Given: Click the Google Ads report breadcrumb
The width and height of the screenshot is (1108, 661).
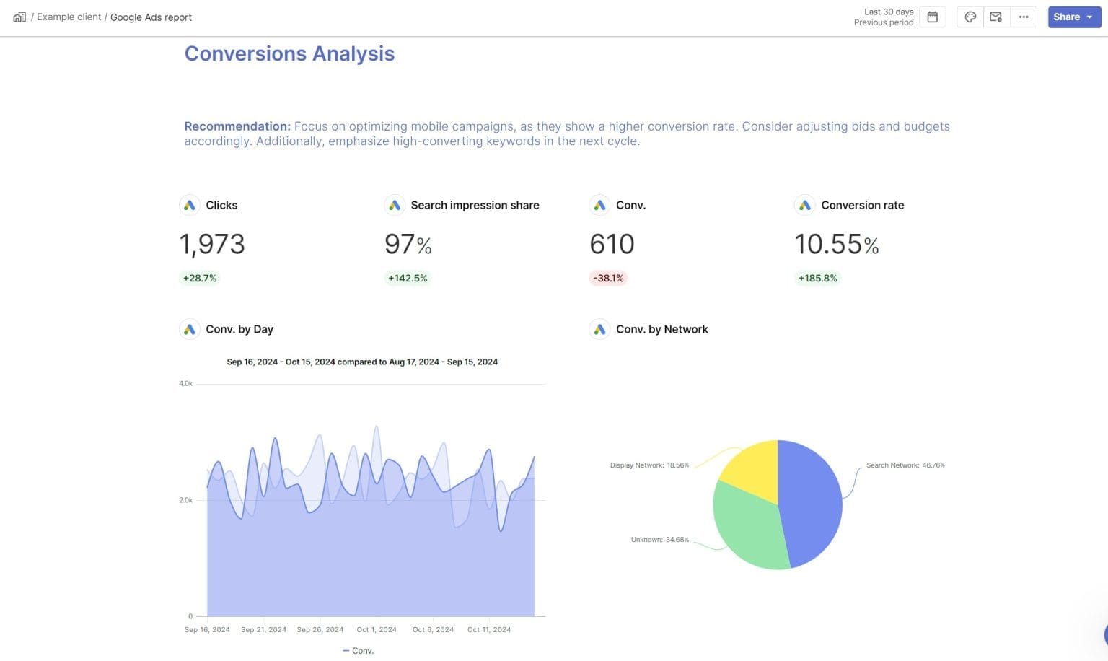Looking at the screenshot, I should click(151, 17).
